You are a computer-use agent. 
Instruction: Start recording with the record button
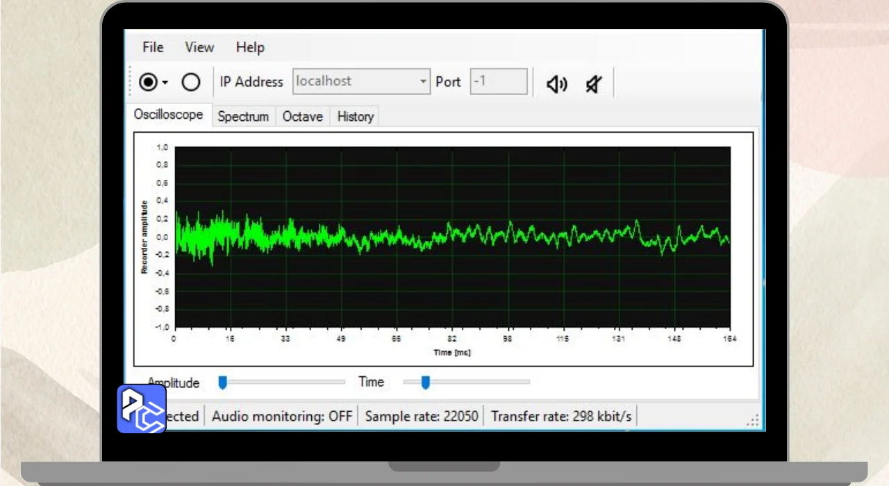(x=147, y=83)
